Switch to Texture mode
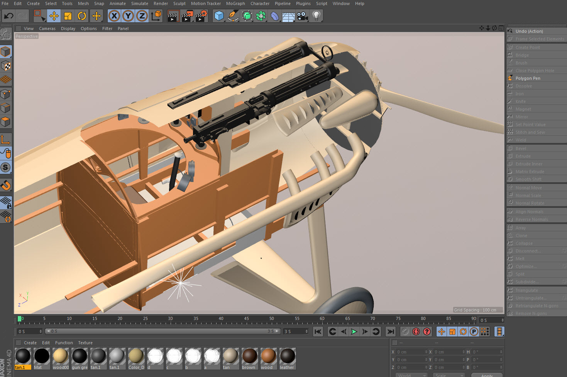Image resolution: width=567 pixels, height=377 pixels. click(6, 66)
